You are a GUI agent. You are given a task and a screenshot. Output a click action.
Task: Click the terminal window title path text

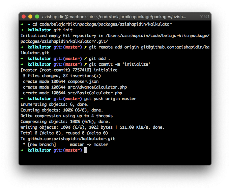pos(113,17)
